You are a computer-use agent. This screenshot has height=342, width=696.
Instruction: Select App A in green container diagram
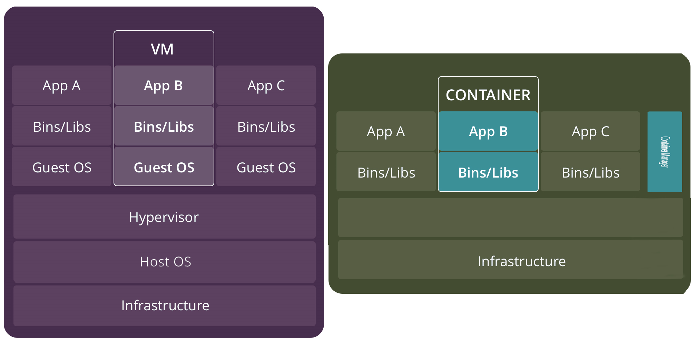click(x=386, y=131)
